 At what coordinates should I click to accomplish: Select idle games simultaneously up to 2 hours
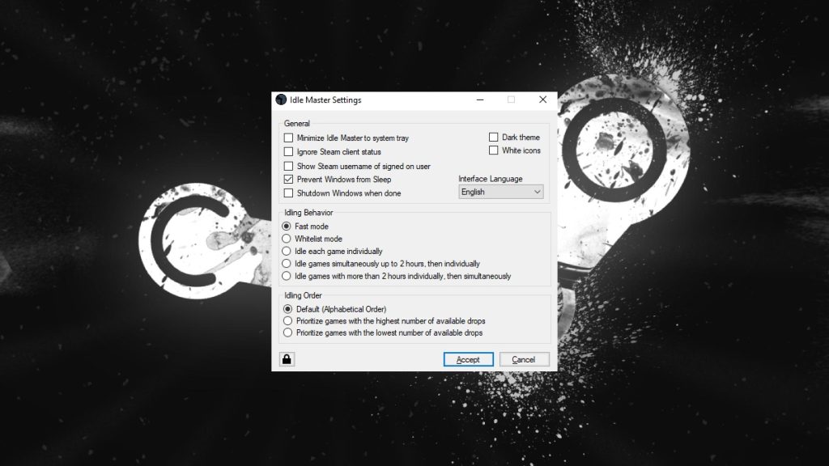[288, 263]
